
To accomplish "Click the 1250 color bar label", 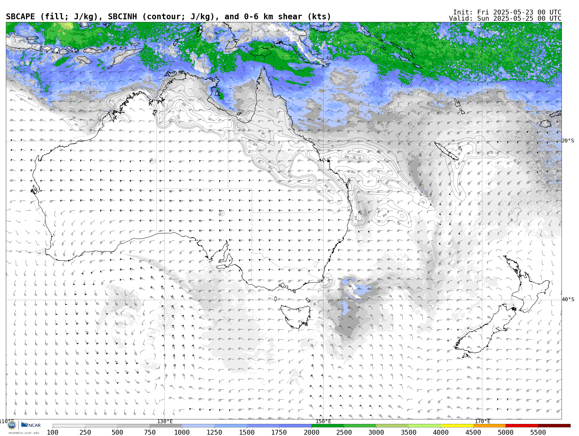I will click(x=214, y=433).
